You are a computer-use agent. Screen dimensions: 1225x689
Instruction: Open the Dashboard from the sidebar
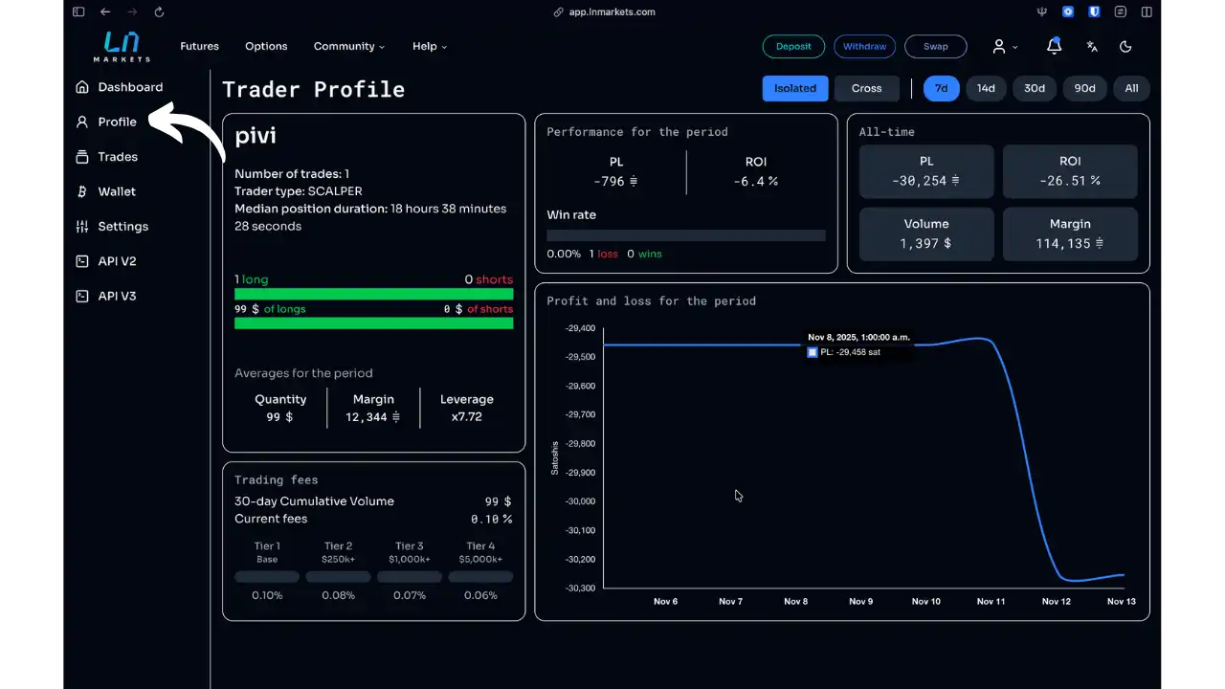point(129,87)
